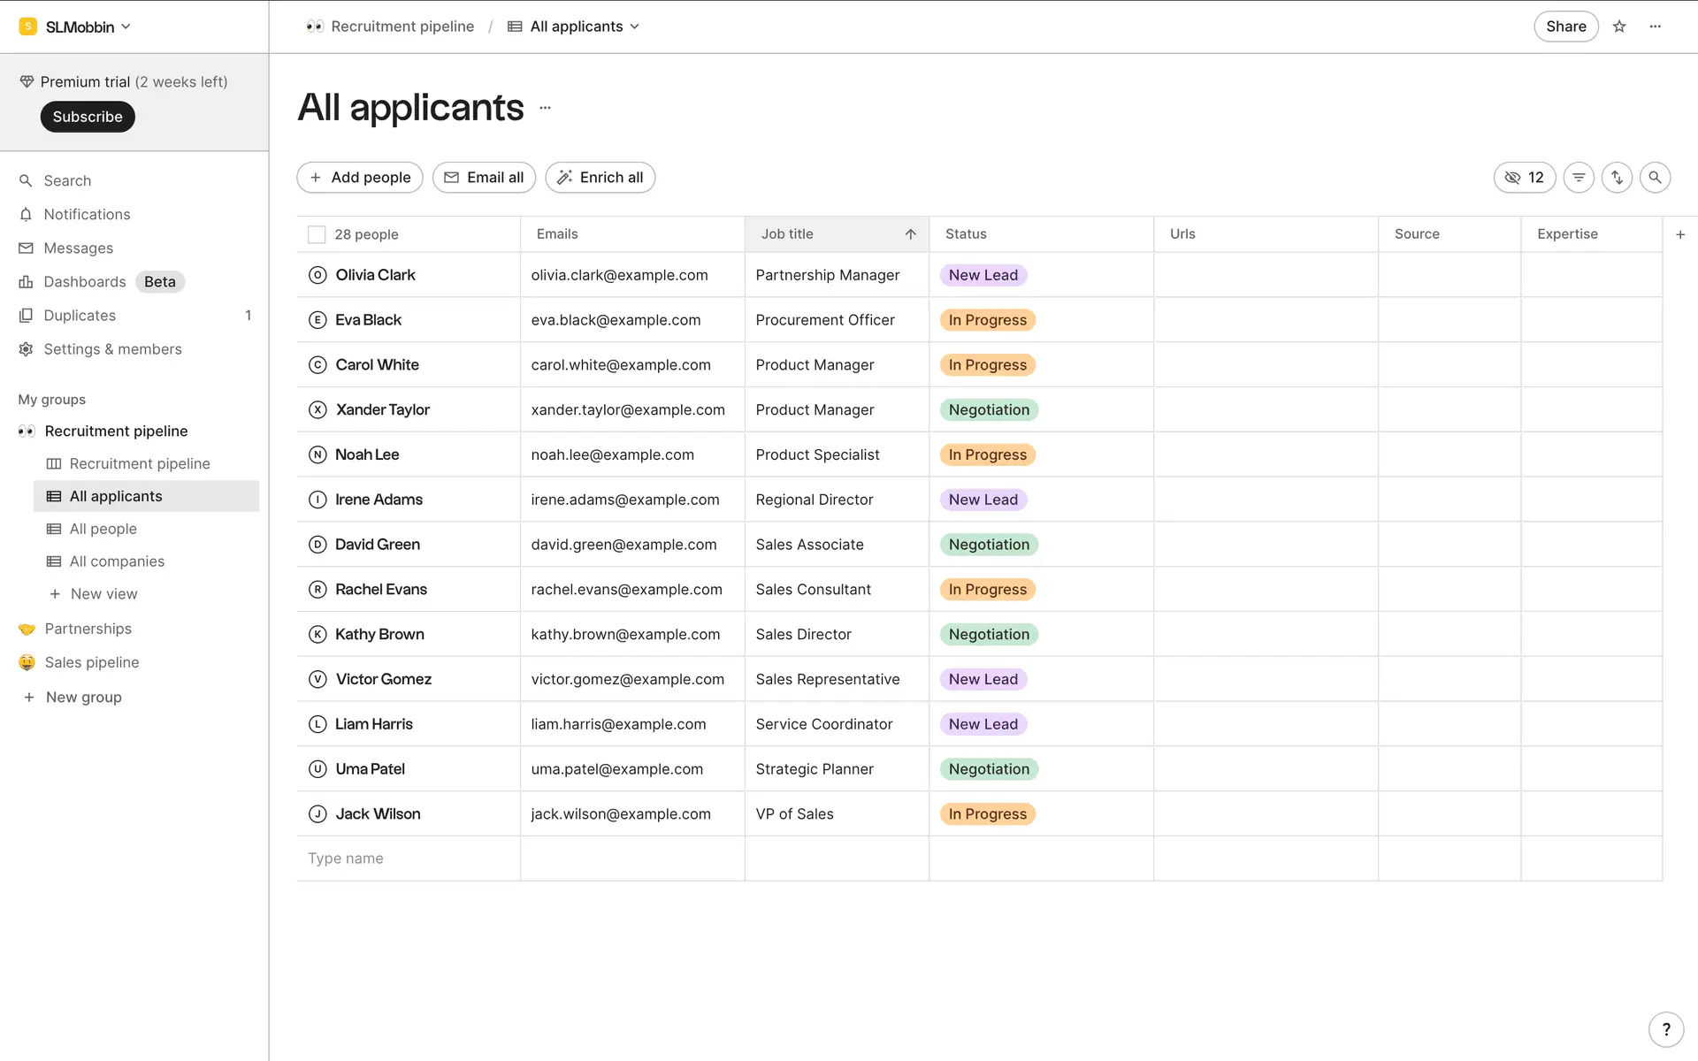This screenshot has height=1061, width=1698.
Task: Toggle the 12 hidden columns button
Action: tap(1524, 178)
